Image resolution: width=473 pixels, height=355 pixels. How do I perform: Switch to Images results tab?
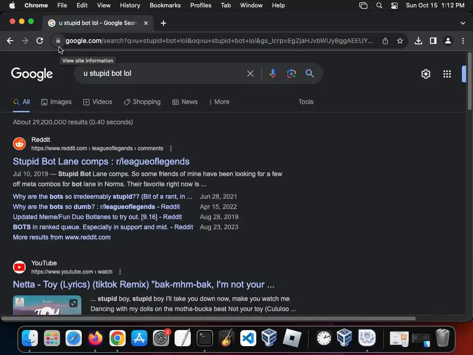[x=56, y=102]
